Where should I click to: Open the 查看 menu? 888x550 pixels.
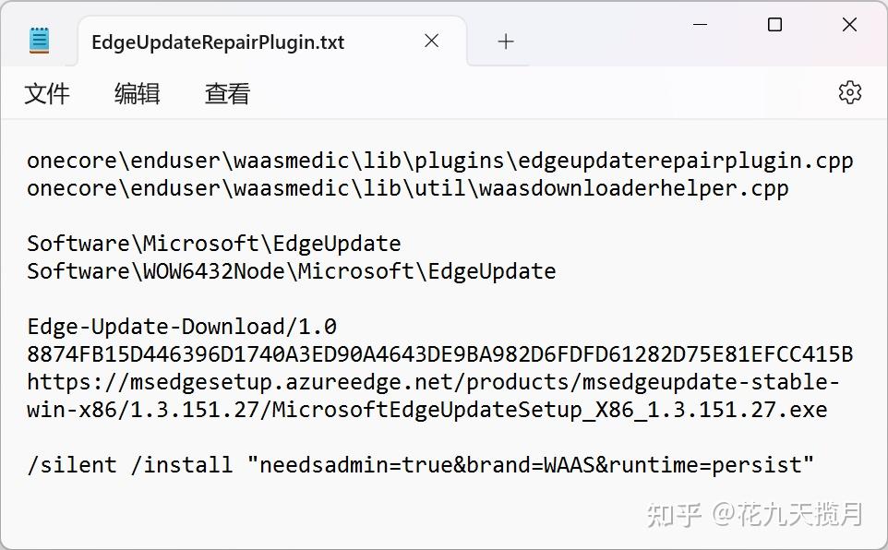(226, 93)
